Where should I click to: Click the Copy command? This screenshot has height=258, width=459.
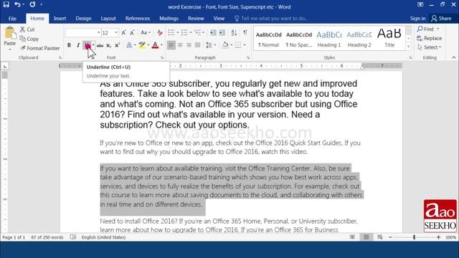(x=29, y=39)
